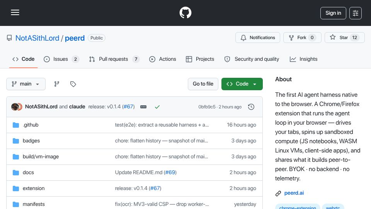Open the Pull requests tab
The height and width of the screenshot is (209, 371).
pos(114,59)
